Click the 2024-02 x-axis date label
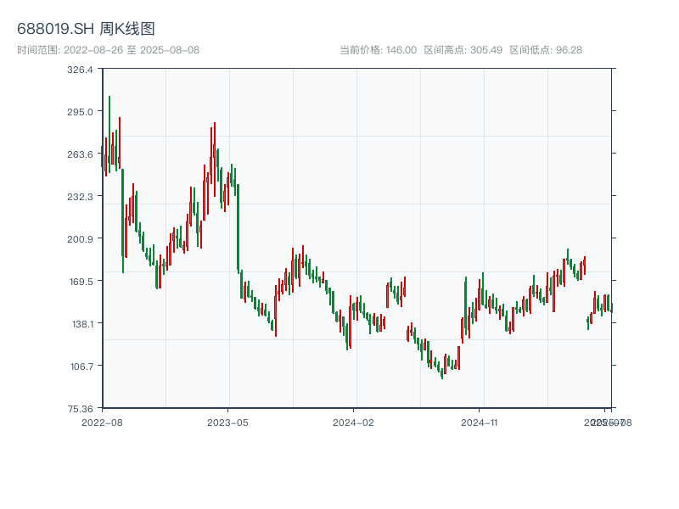The width and height of the screenshot is (679, 509). point(354,422)
